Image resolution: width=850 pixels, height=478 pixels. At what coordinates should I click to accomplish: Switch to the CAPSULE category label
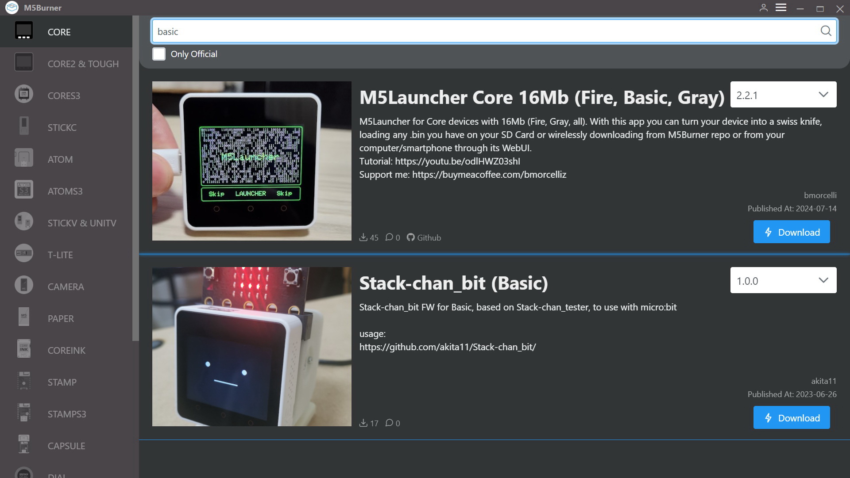point(66,446)
